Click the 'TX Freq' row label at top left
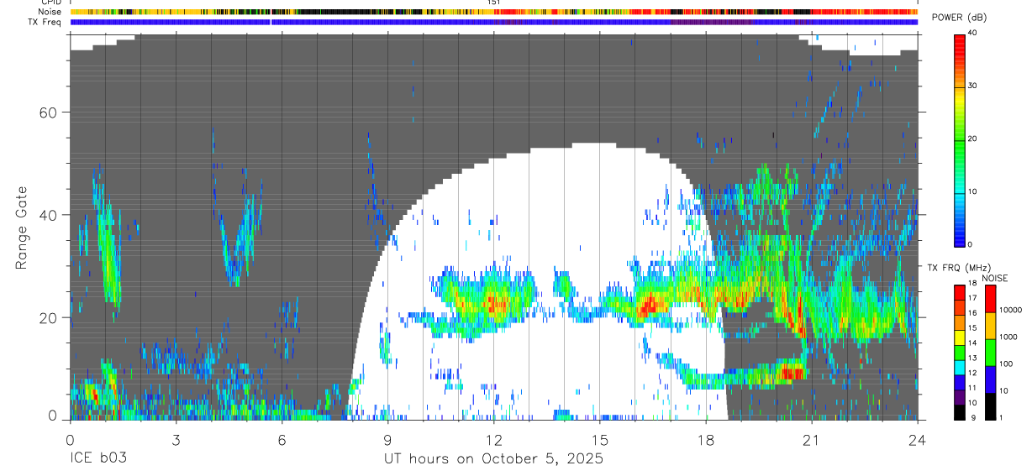The width and height of the screenshot is (1032, 476). (x=46, y=22)
